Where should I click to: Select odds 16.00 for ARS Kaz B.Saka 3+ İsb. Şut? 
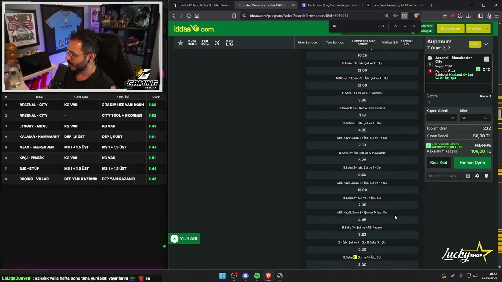tap(362, 190)
